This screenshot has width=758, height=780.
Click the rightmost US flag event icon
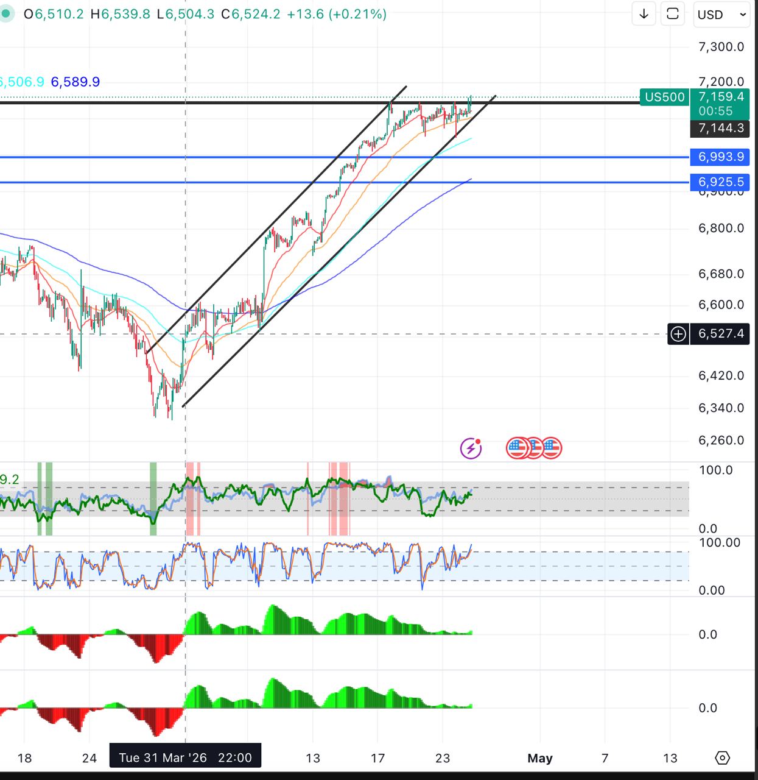click(x=552, y=448)
